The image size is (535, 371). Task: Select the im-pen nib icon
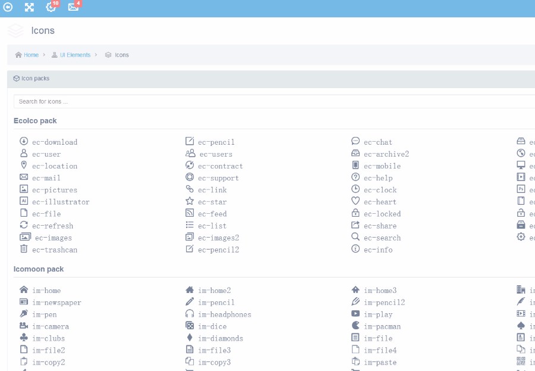coord(24,314)
